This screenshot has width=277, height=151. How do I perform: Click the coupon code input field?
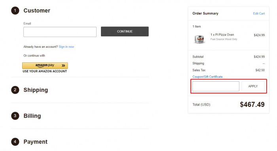216,86
